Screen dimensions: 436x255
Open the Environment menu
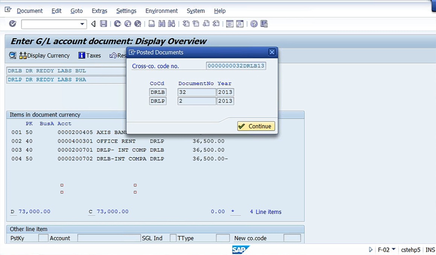click(162, 11)
